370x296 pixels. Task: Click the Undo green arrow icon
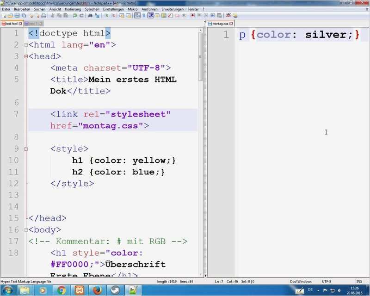(x=75, y=16)
